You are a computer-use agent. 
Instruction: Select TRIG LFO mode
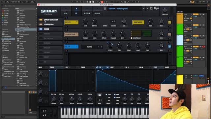(106, 95)
